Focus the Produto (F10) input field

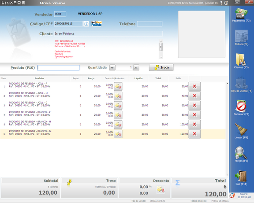pos(58,68)
